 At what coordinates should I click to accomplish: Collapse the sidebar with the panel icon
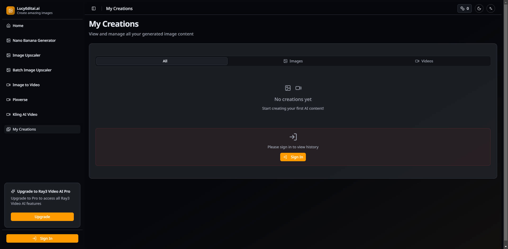[x=94, y=8]
